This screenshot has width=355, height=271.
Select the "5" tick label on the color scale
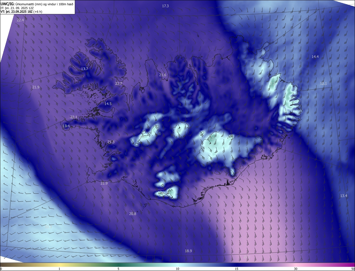click(118, 269)
